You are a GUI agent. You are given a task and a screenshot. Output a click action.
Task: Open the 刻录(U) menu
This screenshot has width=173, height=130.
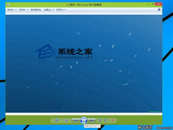[x=48, y=10]
